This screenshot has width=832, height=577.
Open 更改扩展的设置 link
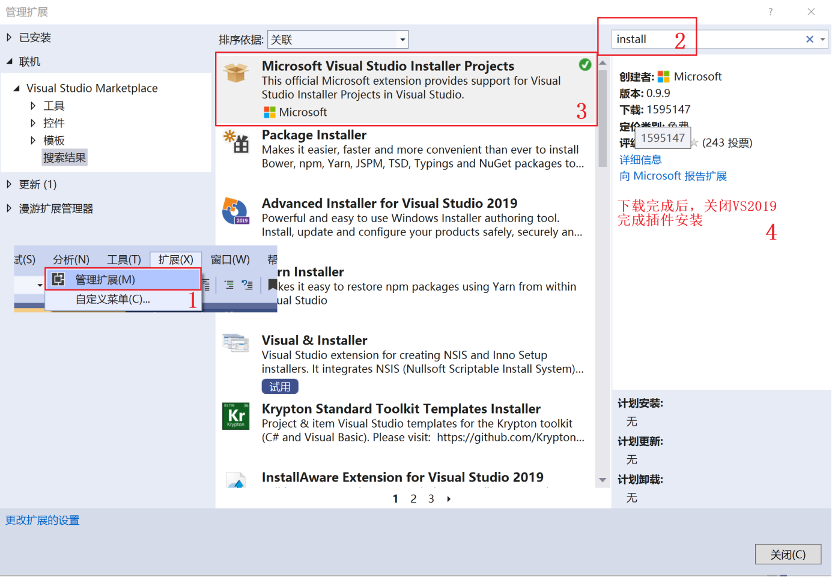click(x=43, y=520)
